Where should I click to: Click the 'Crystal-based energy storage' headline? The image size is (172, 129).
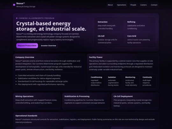(51, 26)
